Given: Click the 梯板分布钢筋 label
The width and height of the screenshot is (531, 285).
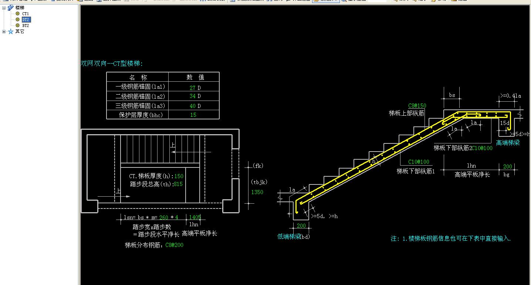Looking at the screenshot, I should [145, 245].
